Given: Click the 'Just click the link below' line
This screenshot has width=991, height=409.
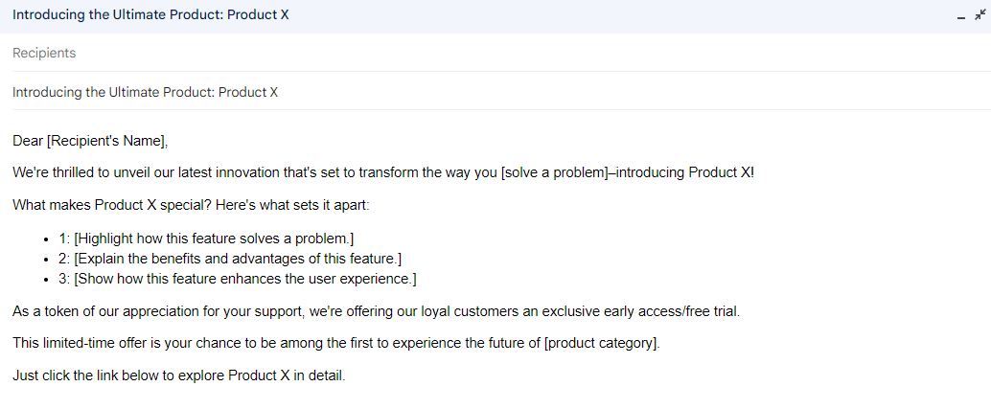Looking at the screenshot, I should point(178,375).
